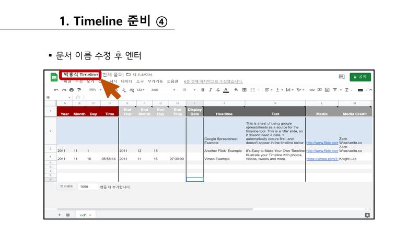Click the Borders icon

(244, 90)
